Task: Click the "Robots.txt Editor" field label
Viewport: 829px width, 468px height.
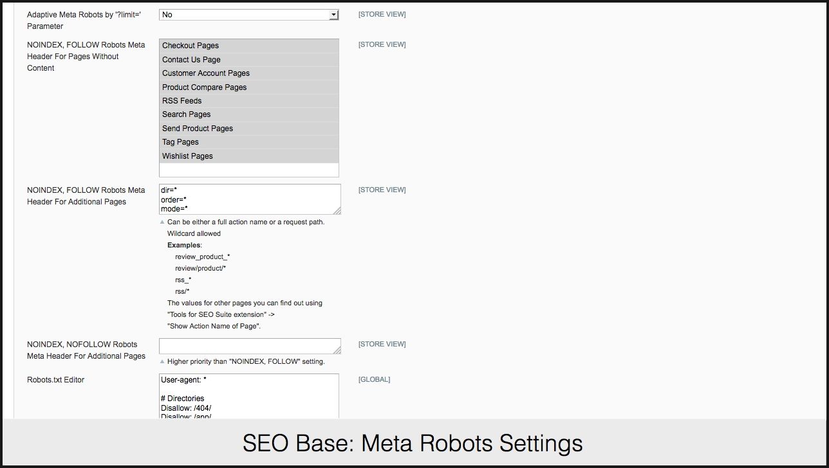Action: click(56, 380)
